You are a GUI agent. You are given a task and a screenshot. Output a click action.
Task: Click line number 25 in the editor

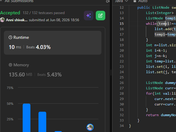[x=122, y=77]
